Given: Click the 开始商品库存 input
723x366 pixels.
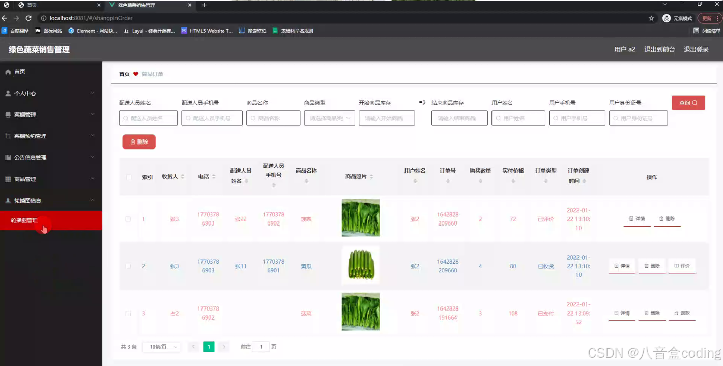Looking at the screenshot, I should [x=387, y=118].
